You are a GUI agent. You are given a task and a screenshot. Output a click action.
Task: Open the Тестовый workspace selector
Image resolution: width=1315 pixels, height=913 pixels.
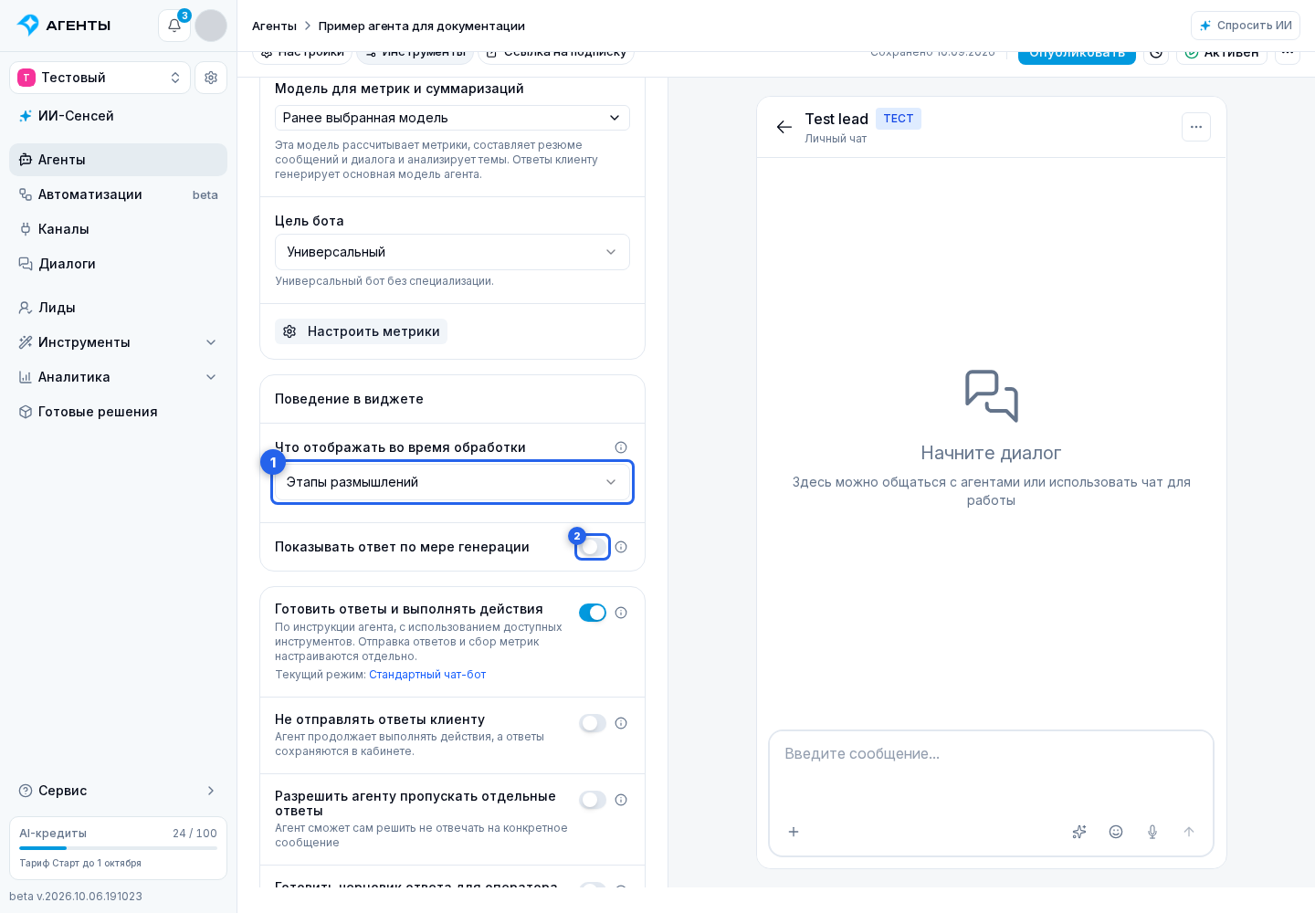coord(100,78)
